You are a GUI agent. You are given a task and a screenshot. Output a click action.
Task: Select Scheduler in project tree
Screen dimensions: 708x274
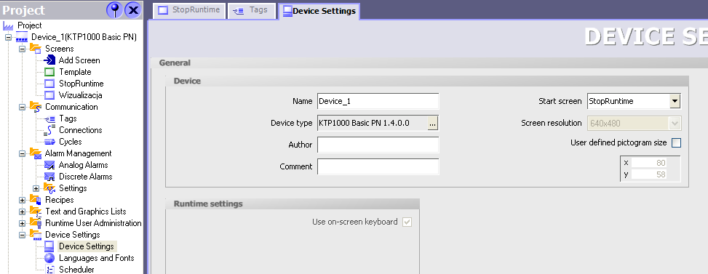[76, 270]
